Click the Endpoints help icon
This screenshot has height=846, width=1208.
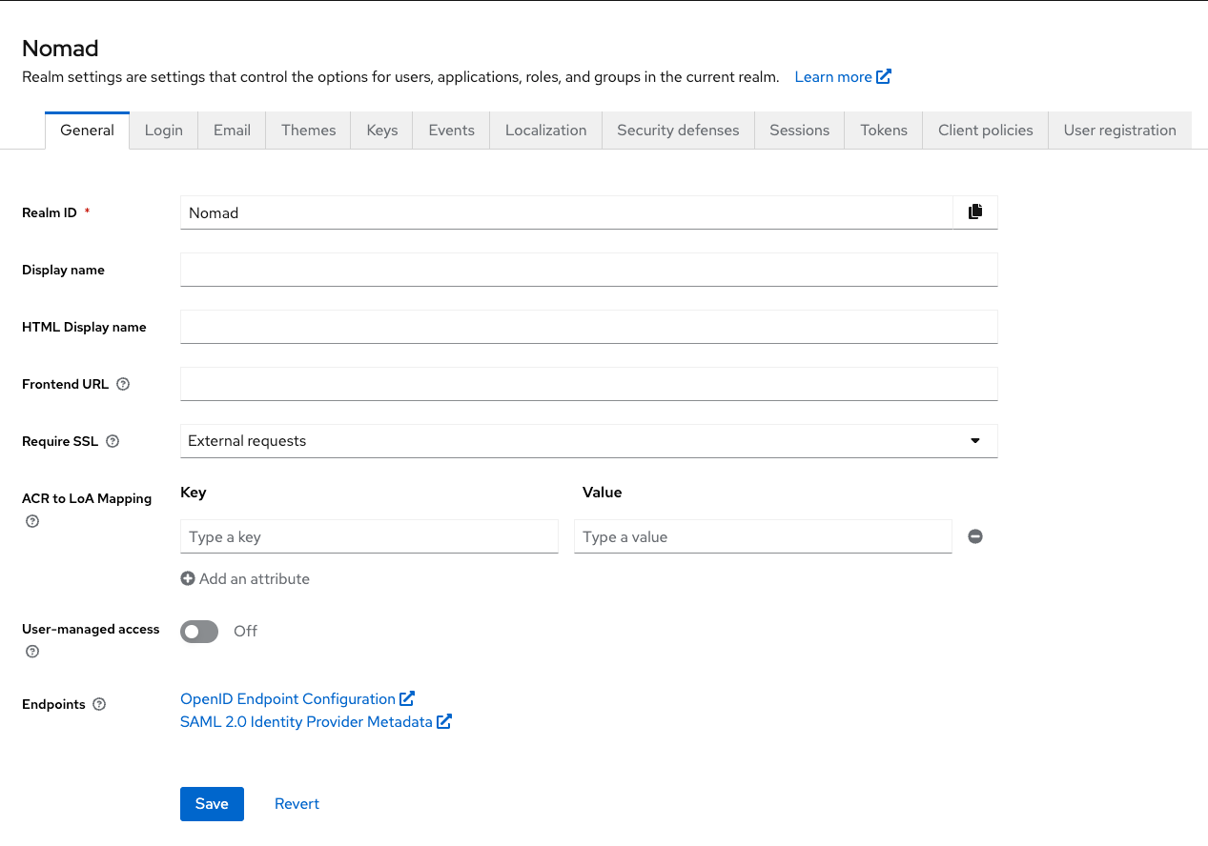tap(99, 704)
